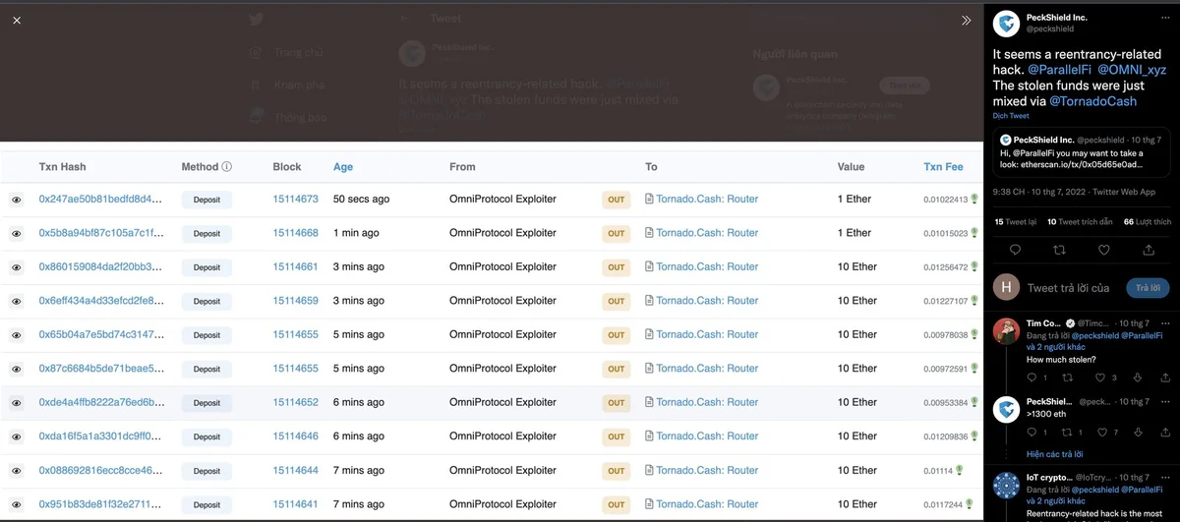Like the main PeckShield tweet with heart icon
Image resolution: width=1180 pixels, height=522 pixels.
[x=1104, y=250]
